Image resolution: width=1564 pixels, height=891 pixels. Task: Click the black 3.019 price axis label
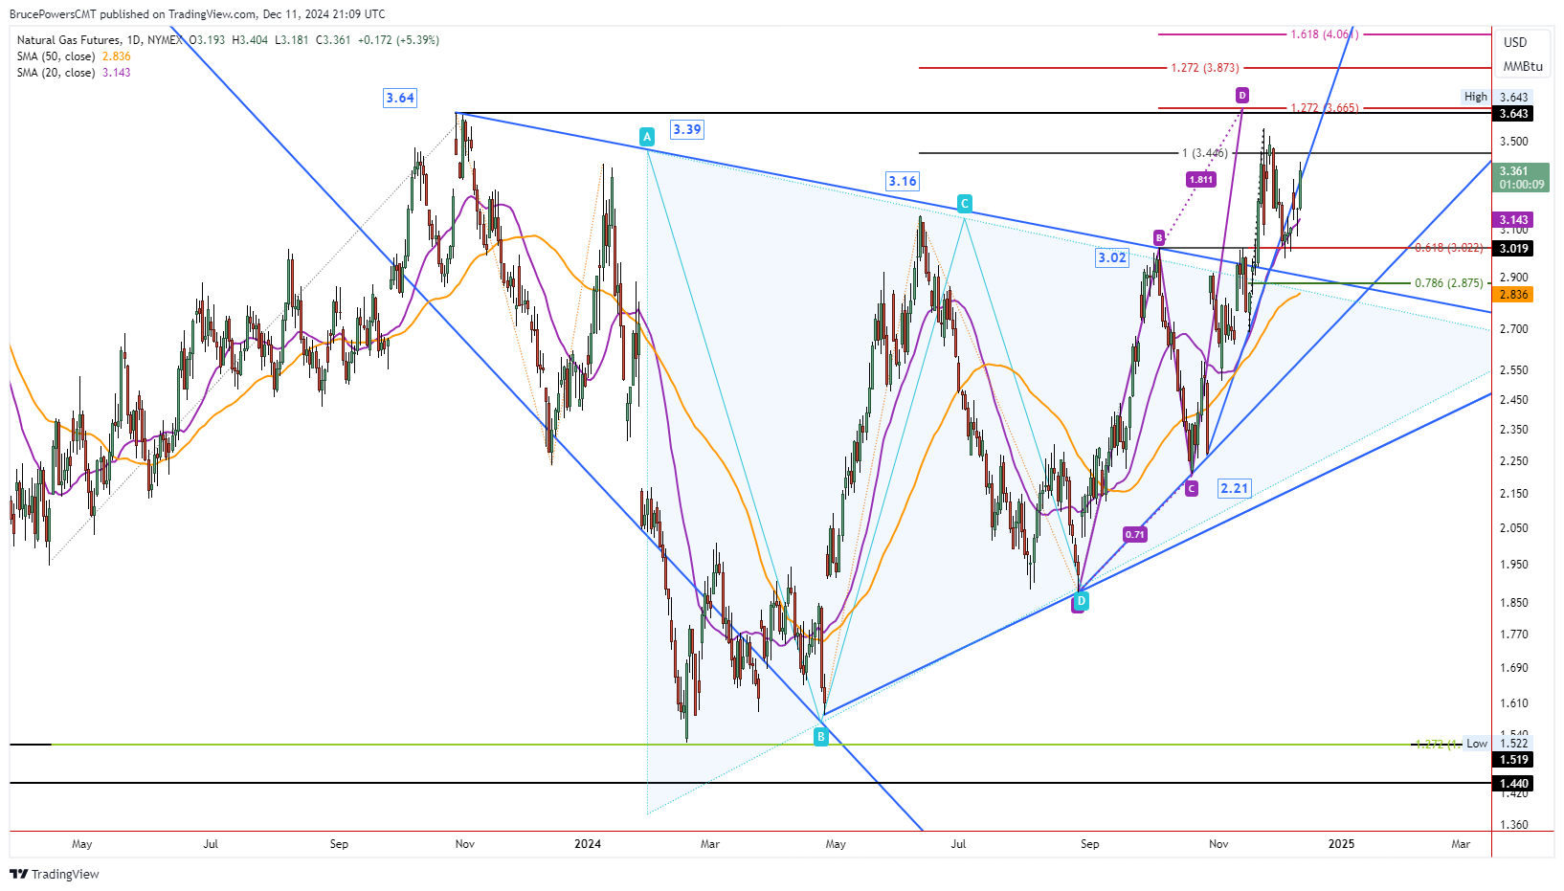1513,249
